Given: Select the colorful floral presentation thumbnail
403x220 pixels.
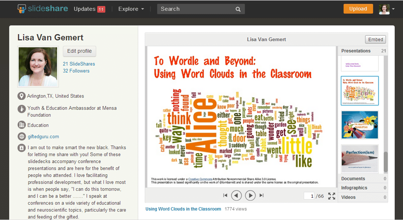Looking at the screenshot, I should 360,125.
